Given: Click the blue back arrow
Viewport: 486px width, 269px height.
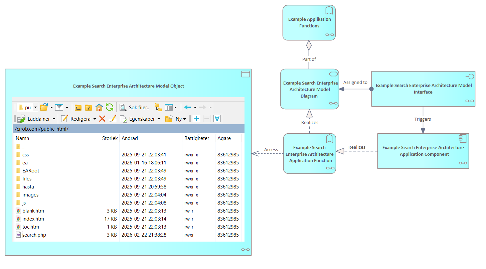Looking at the screenshot, I should 187,107.
